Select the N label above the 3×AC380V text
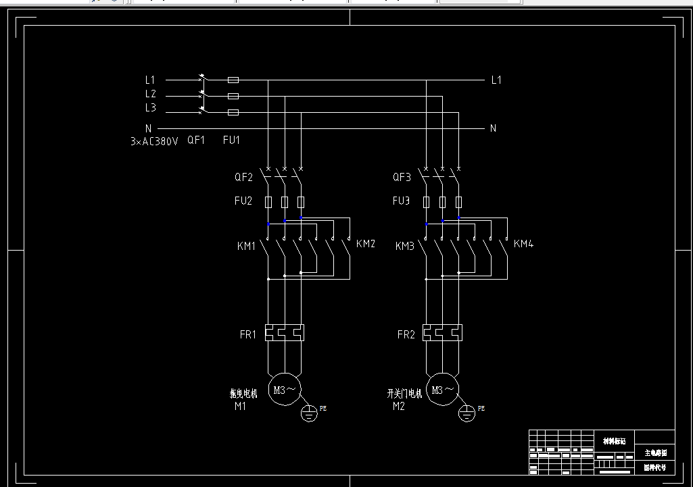The image size is (693, 487). (149, 128)
